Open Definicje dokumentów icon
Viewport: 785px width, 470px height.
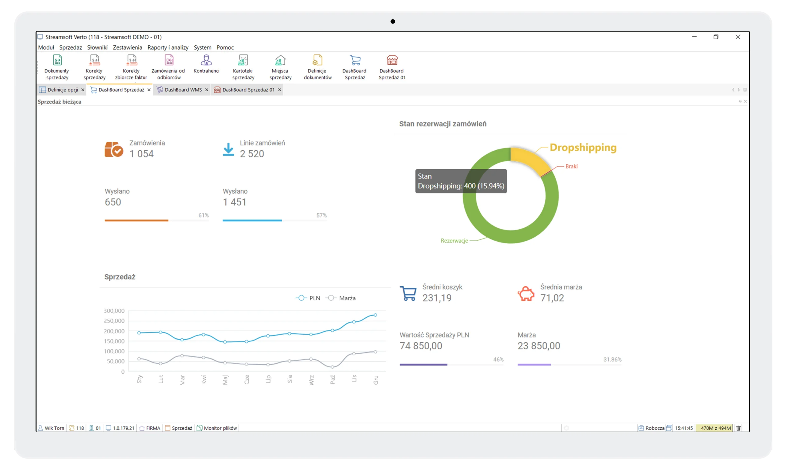click(317, 60)
